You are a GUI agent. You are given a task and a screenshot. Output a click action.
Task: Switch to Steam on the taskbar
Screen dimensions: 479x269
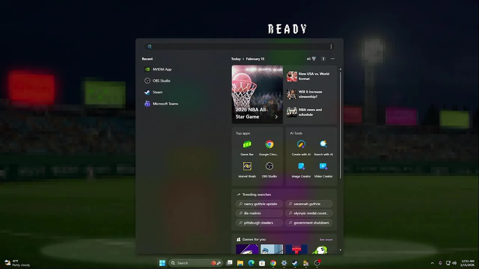pyautogui.click(x=295, y=263)
